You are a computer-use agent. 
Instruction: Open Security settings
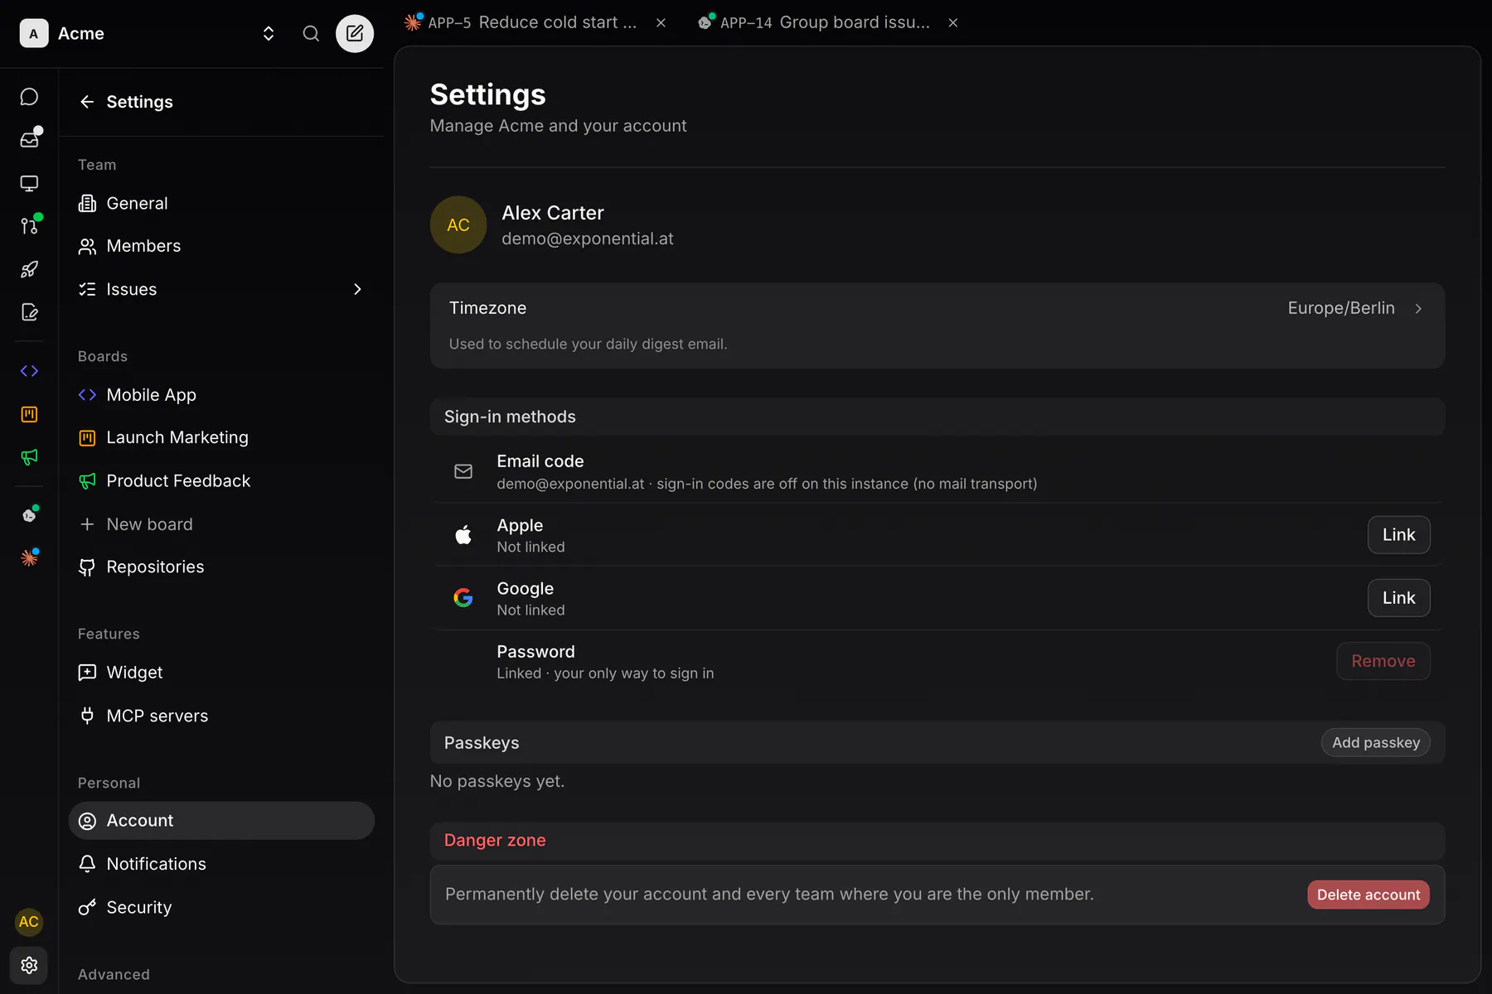click(x=221, y=907)
